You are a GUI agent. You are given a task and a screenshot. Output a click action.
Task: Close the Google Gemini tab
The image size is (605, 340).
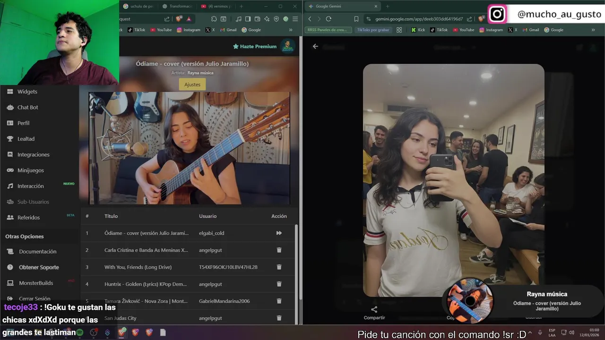click(x=376, y=6)
